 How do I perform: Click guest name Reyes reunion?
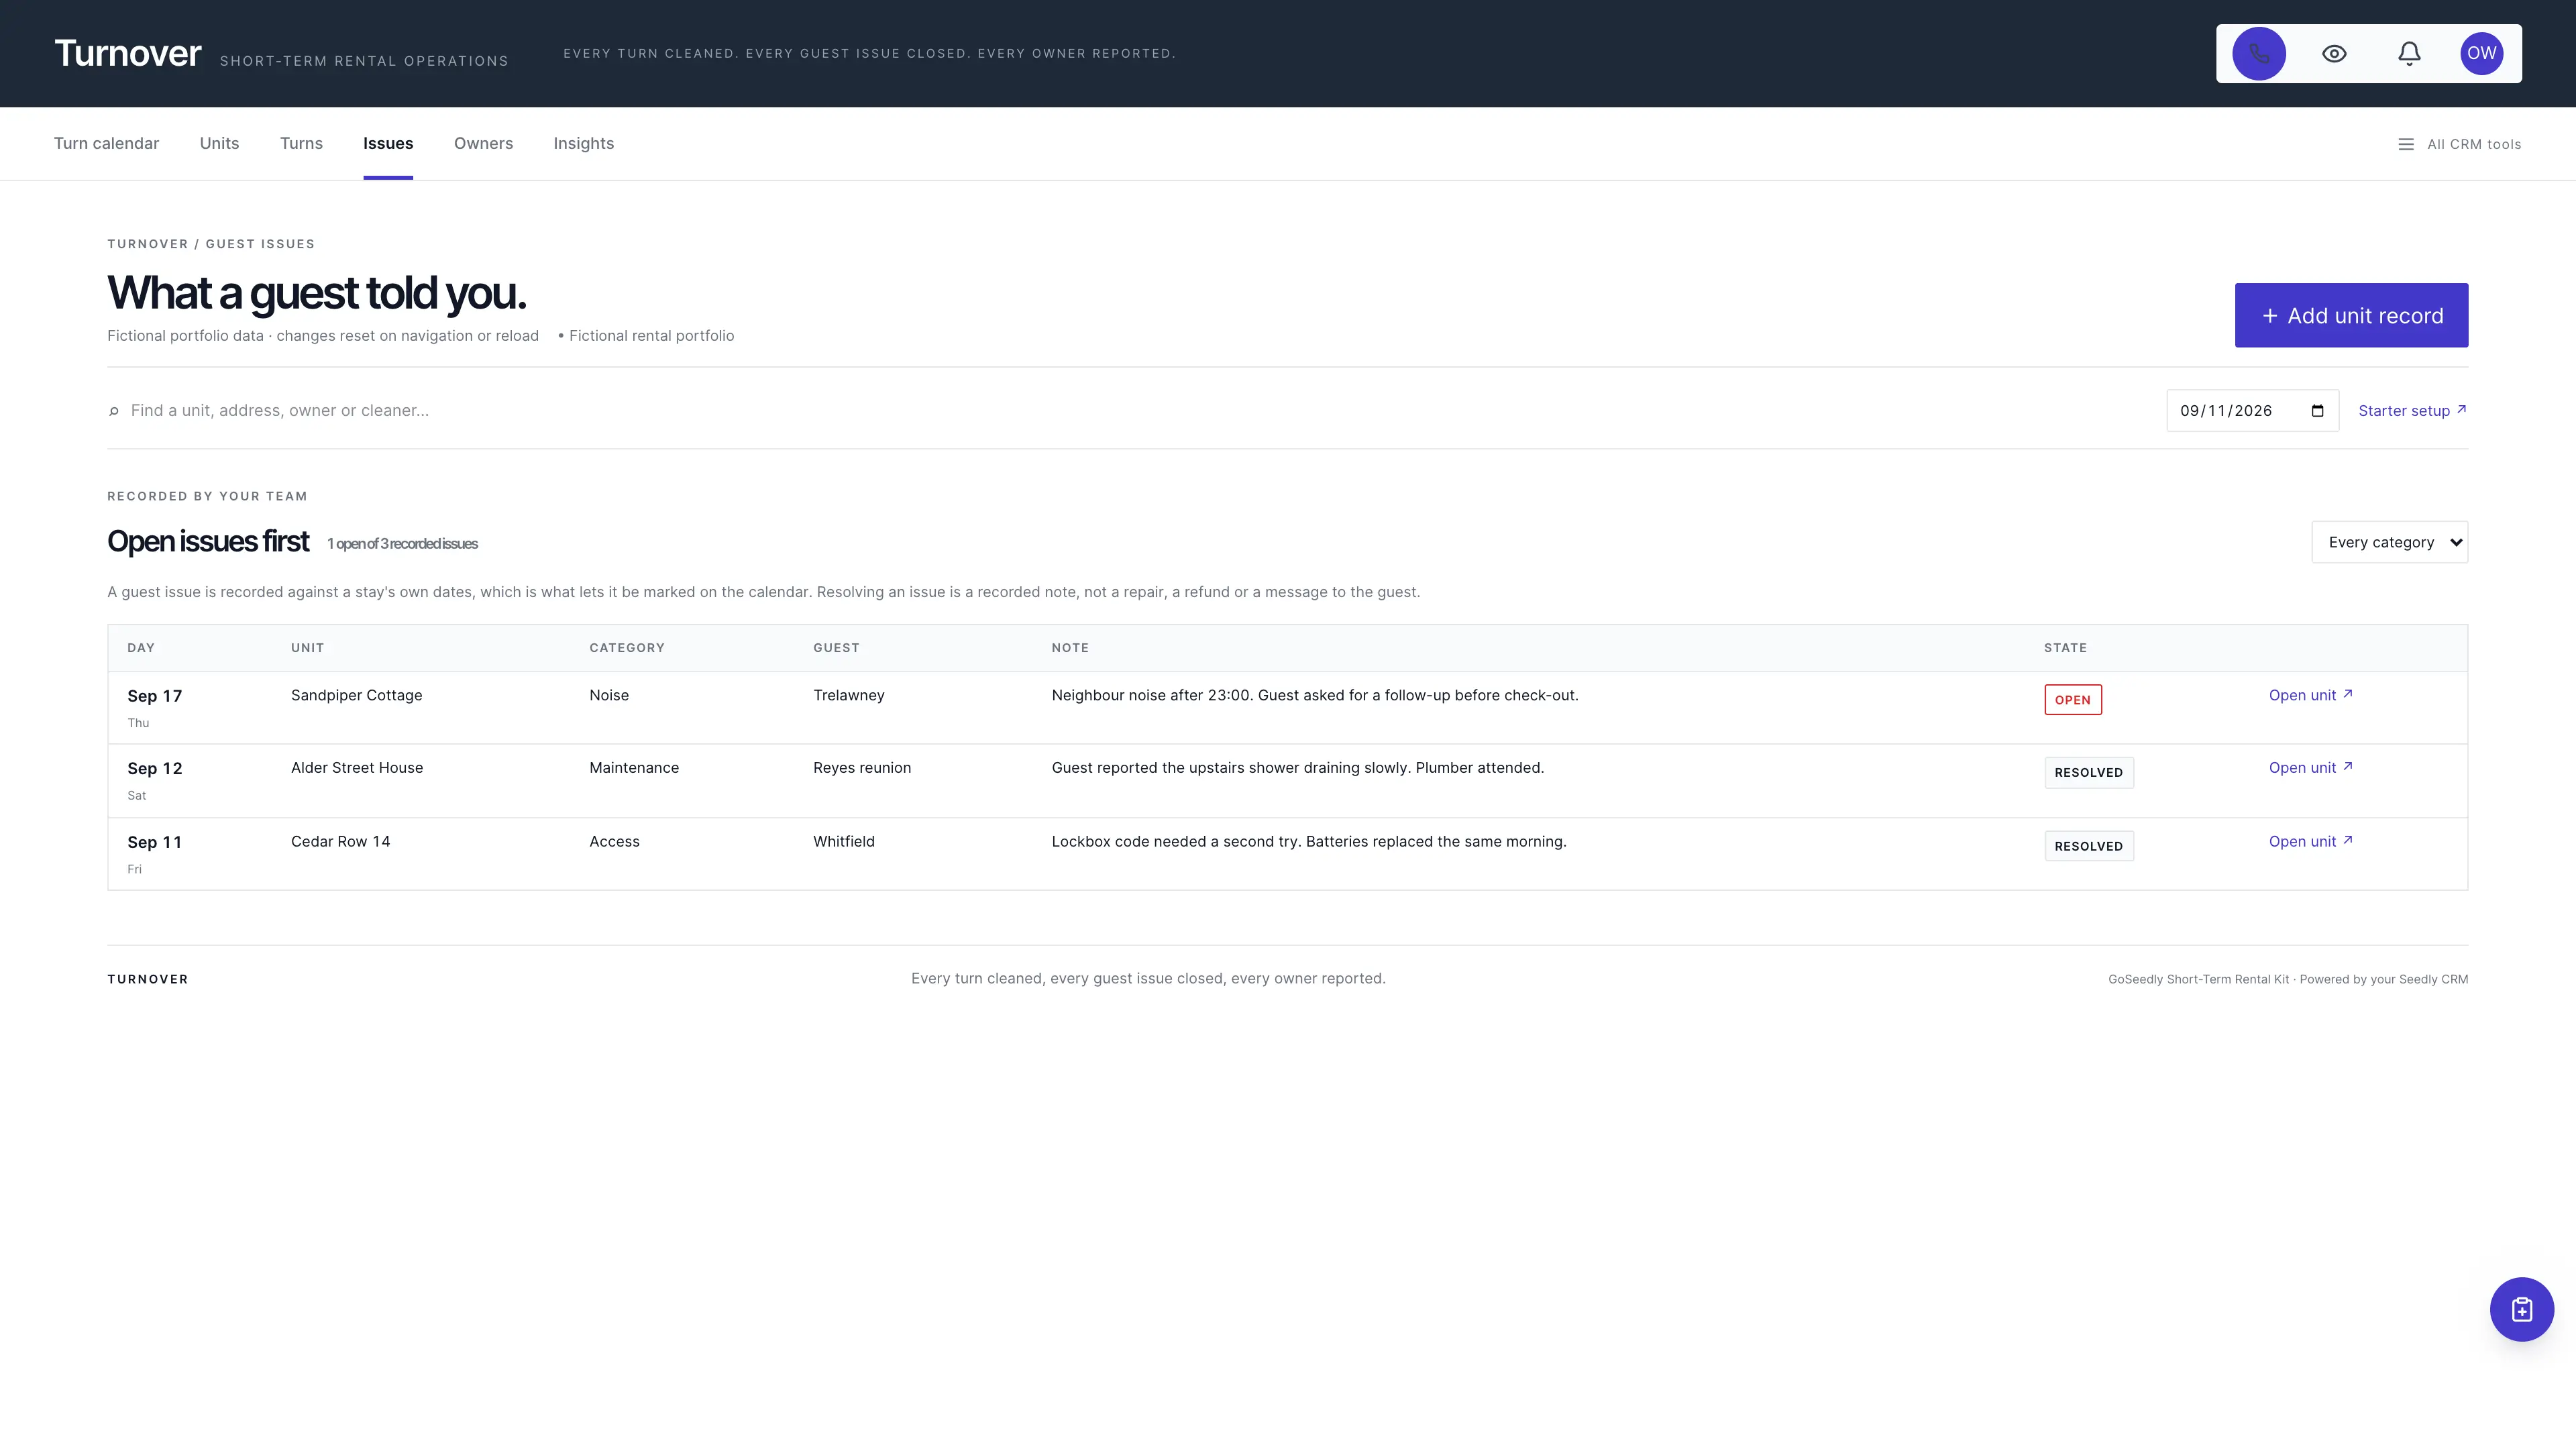point(862,768)
